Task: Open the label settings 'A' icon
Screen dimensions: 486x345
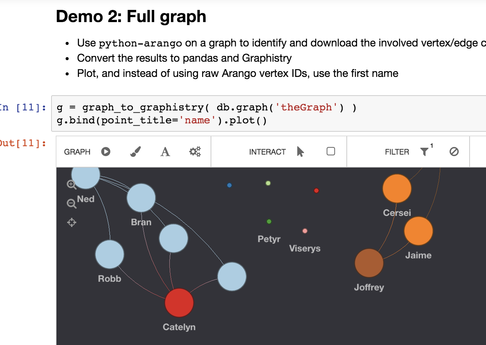Action: tap(165, 152)
